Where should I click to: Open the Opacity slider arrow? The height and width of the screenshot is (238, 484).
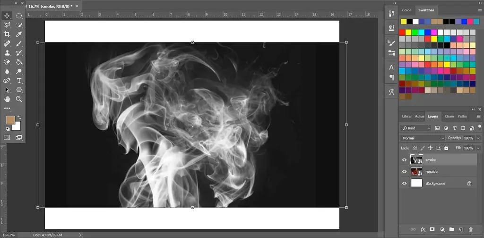[x=478, y=138]
